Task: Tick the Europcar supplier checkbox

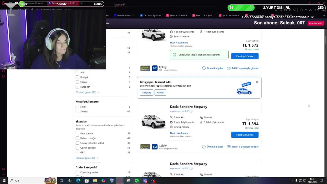Action: point(77,87)
